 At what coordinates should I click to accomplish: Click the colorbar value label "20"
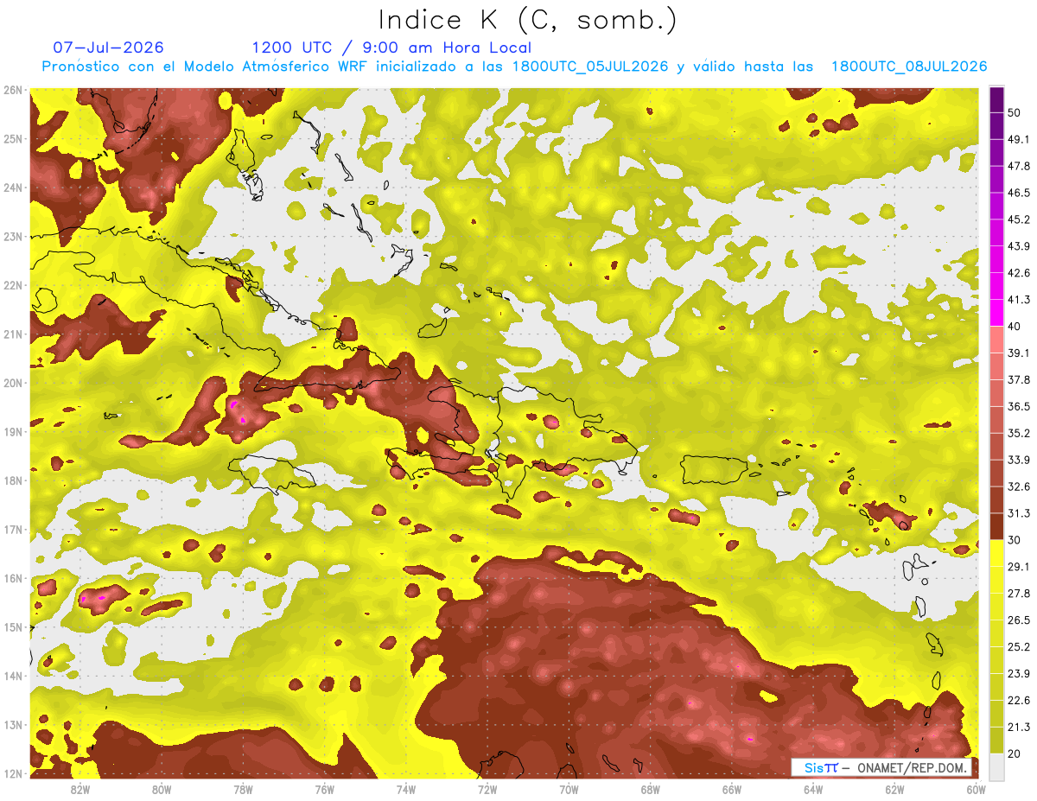point(1015,753)
